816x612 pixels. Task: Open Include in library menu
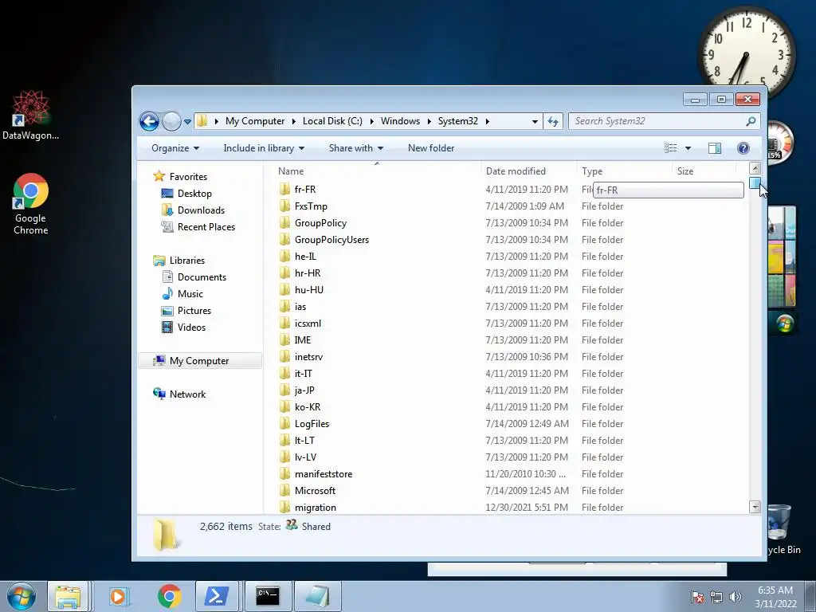pos(264,148)
